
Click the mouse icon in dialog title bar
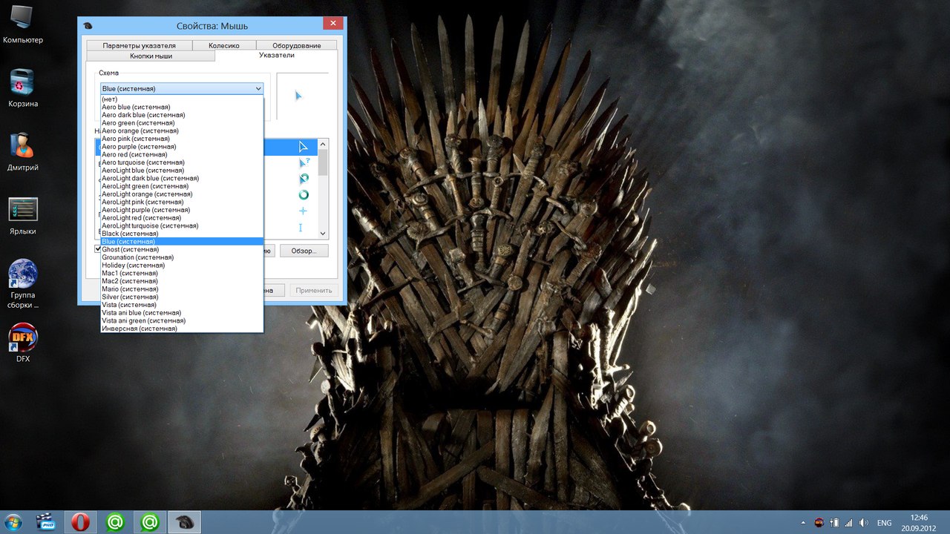click(88, 26)
